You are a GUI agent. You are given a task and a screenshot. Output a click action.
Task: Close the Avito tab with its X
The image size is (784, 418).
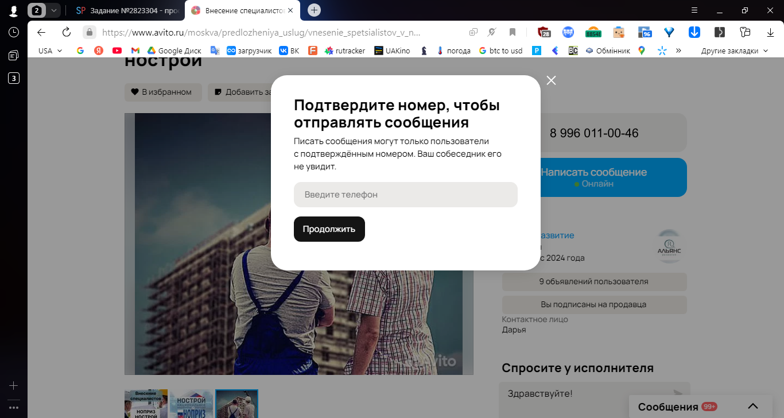click(291, 10)
